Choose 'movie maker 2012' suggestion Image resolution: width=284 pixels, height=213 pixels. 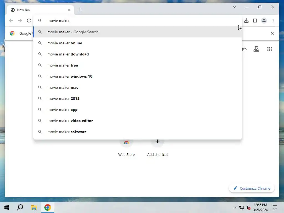tap(138, 98)
